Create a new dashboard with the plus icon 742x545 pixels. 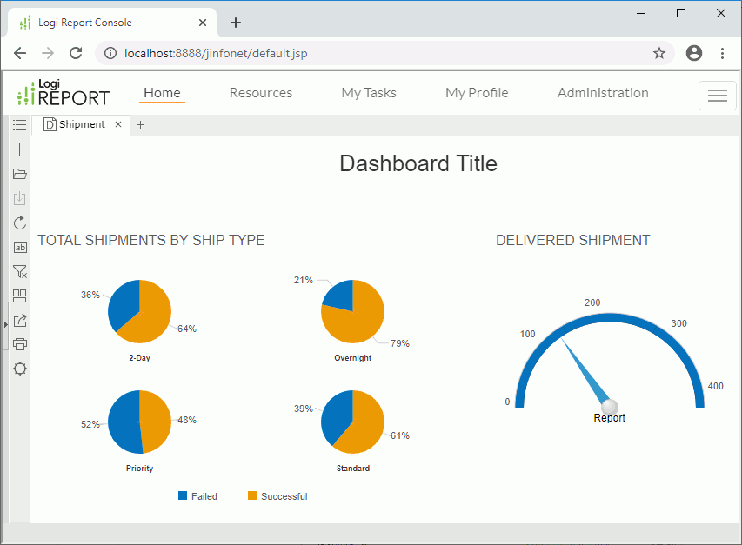coord(19,150)
